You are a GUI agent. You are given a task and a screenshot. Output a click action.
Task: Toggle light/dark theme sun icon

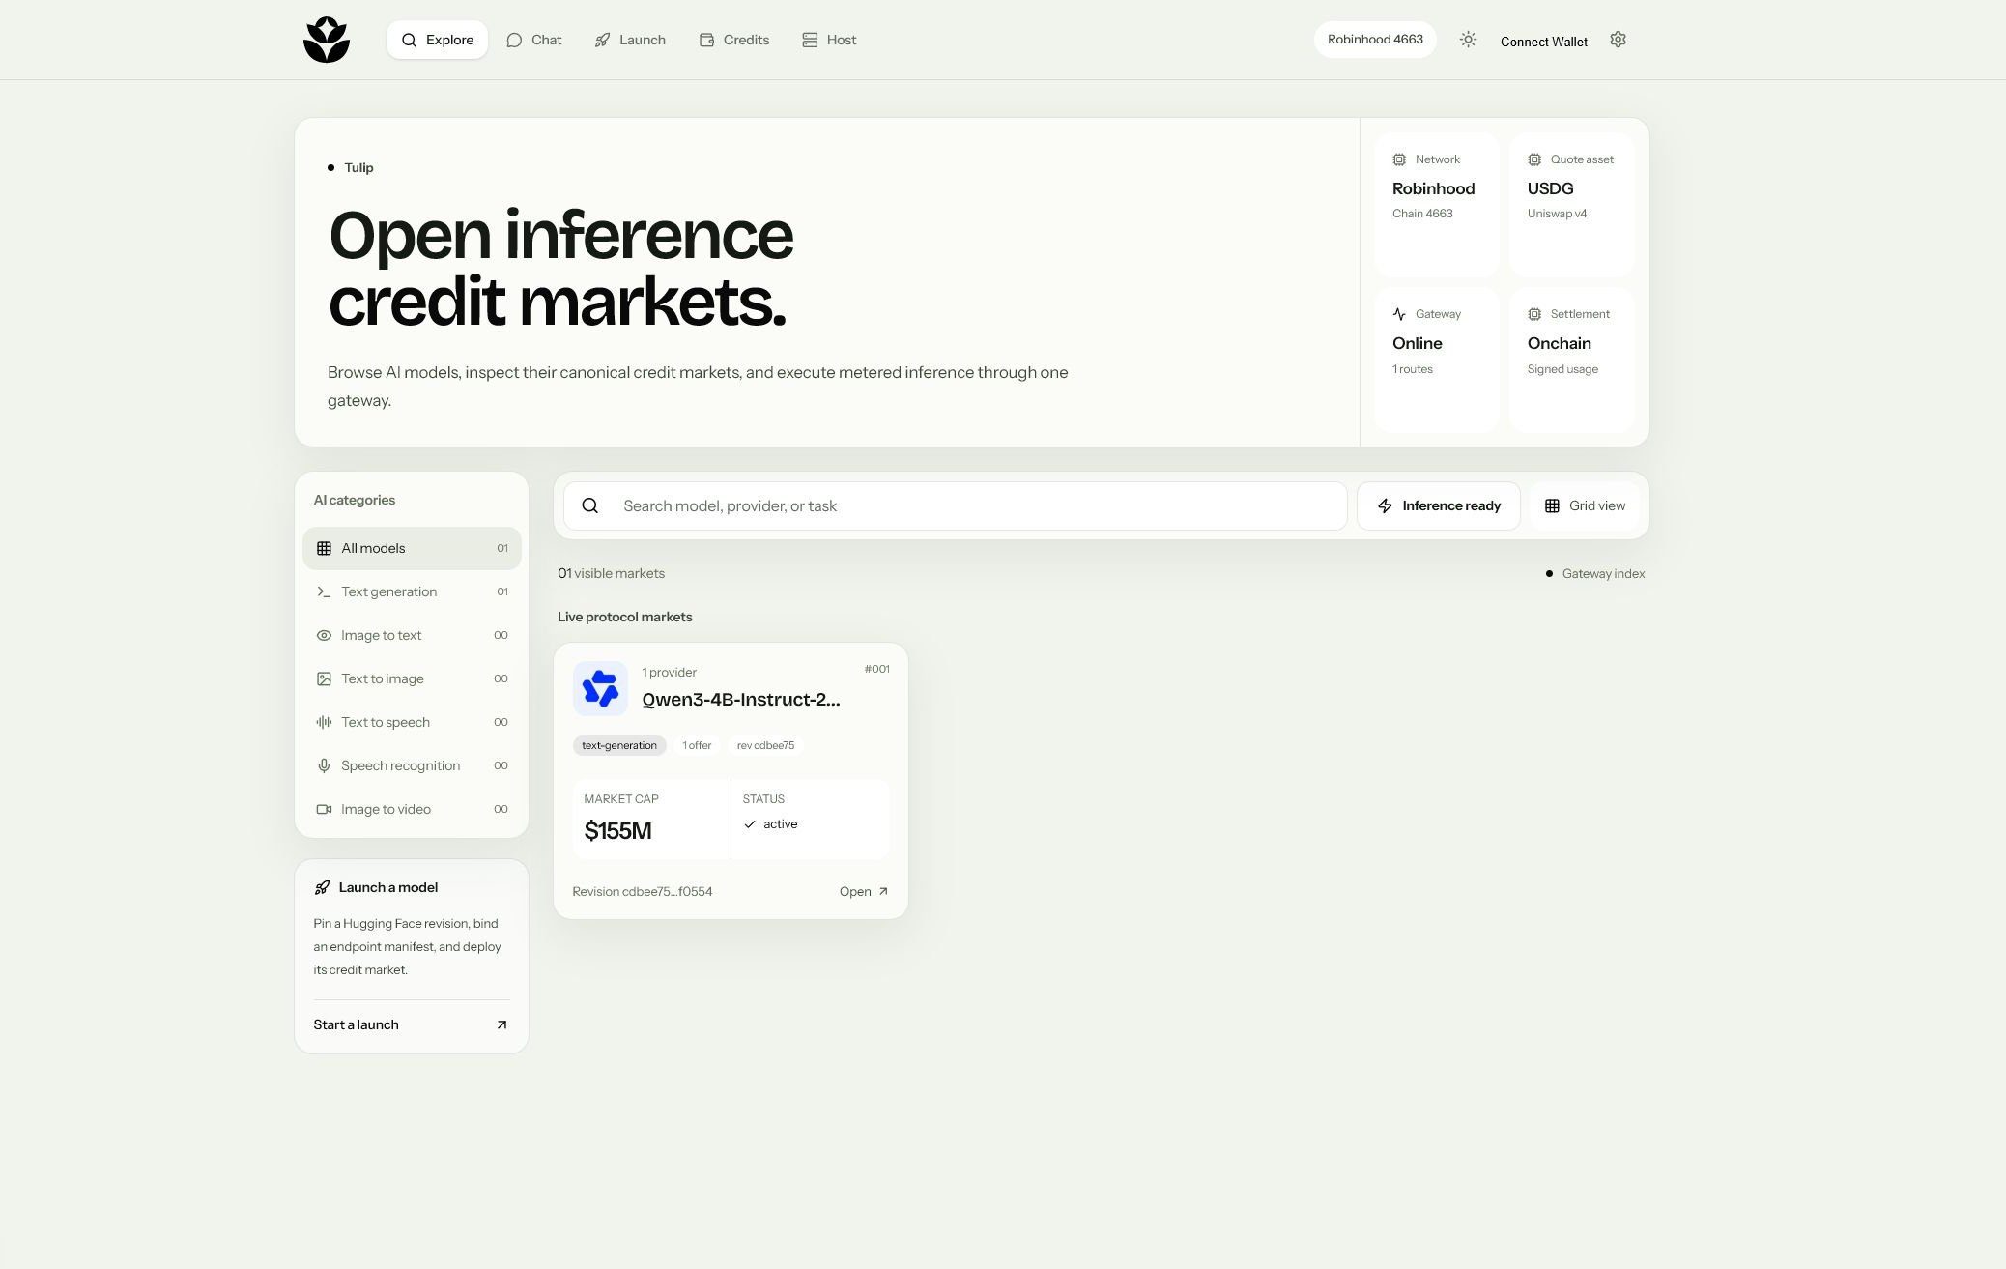1468,40
